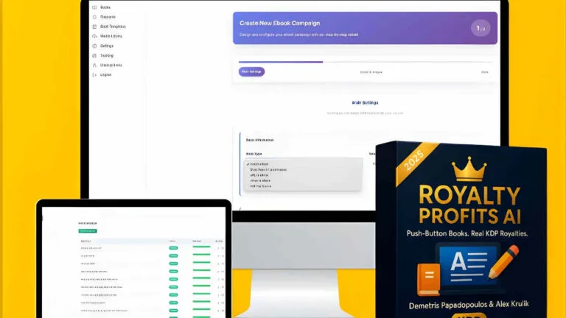The width and height of the screenshot is (566, 318).
Task: Choose the checked first Book Type option
Action: point(259,164)
